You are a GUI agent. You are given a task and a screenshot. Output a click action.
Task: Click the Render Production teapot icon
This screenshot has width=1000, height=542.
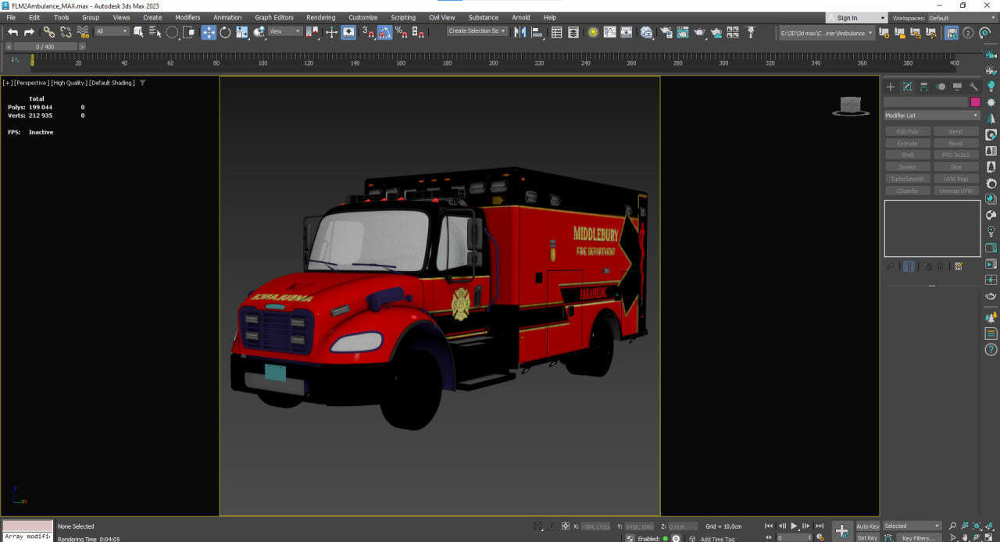pos(699,32)
